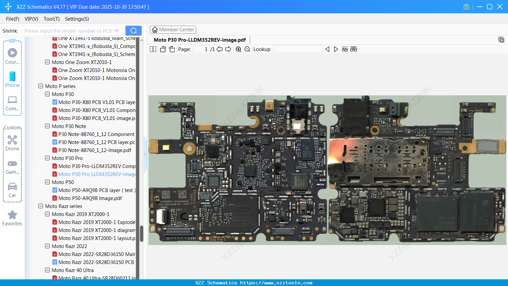Open Favorites from the sidebar
Screen dimensions: 508x286
(x=12, y=218)
